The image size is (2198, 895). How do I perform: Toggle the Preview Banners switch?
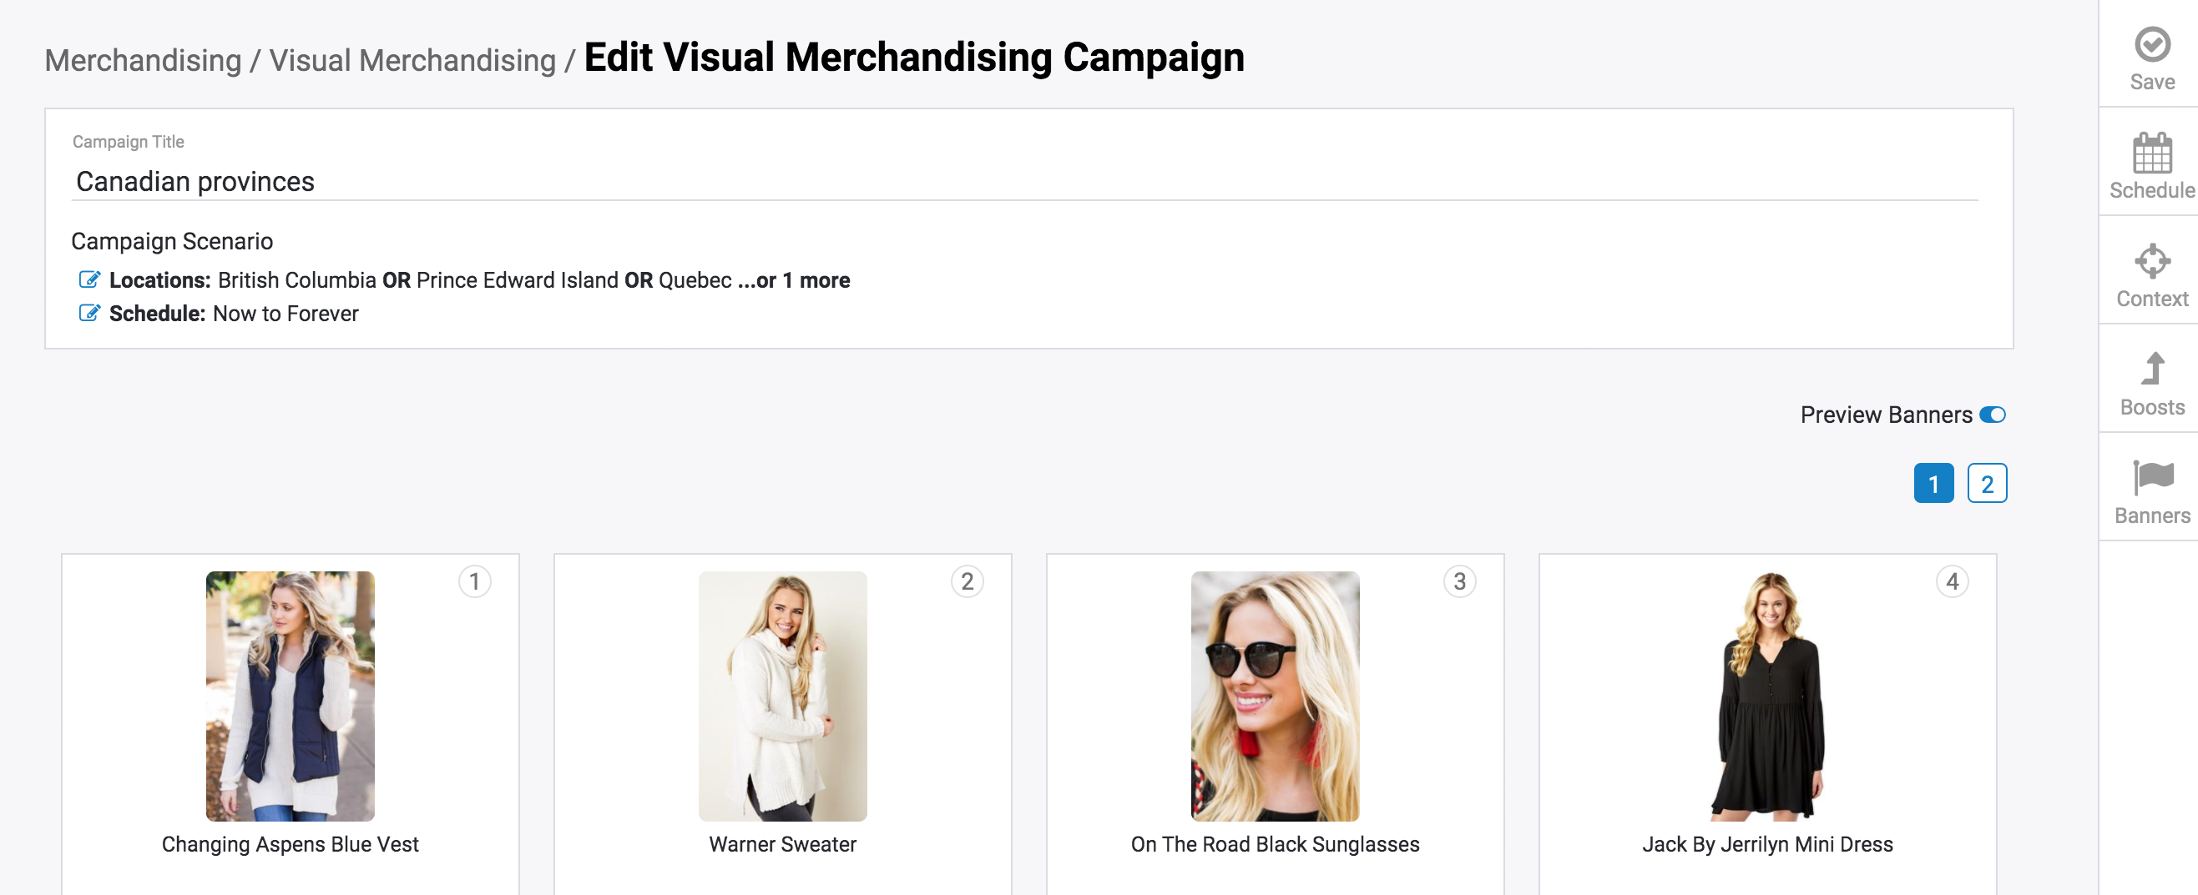[x=1992, y=415]
